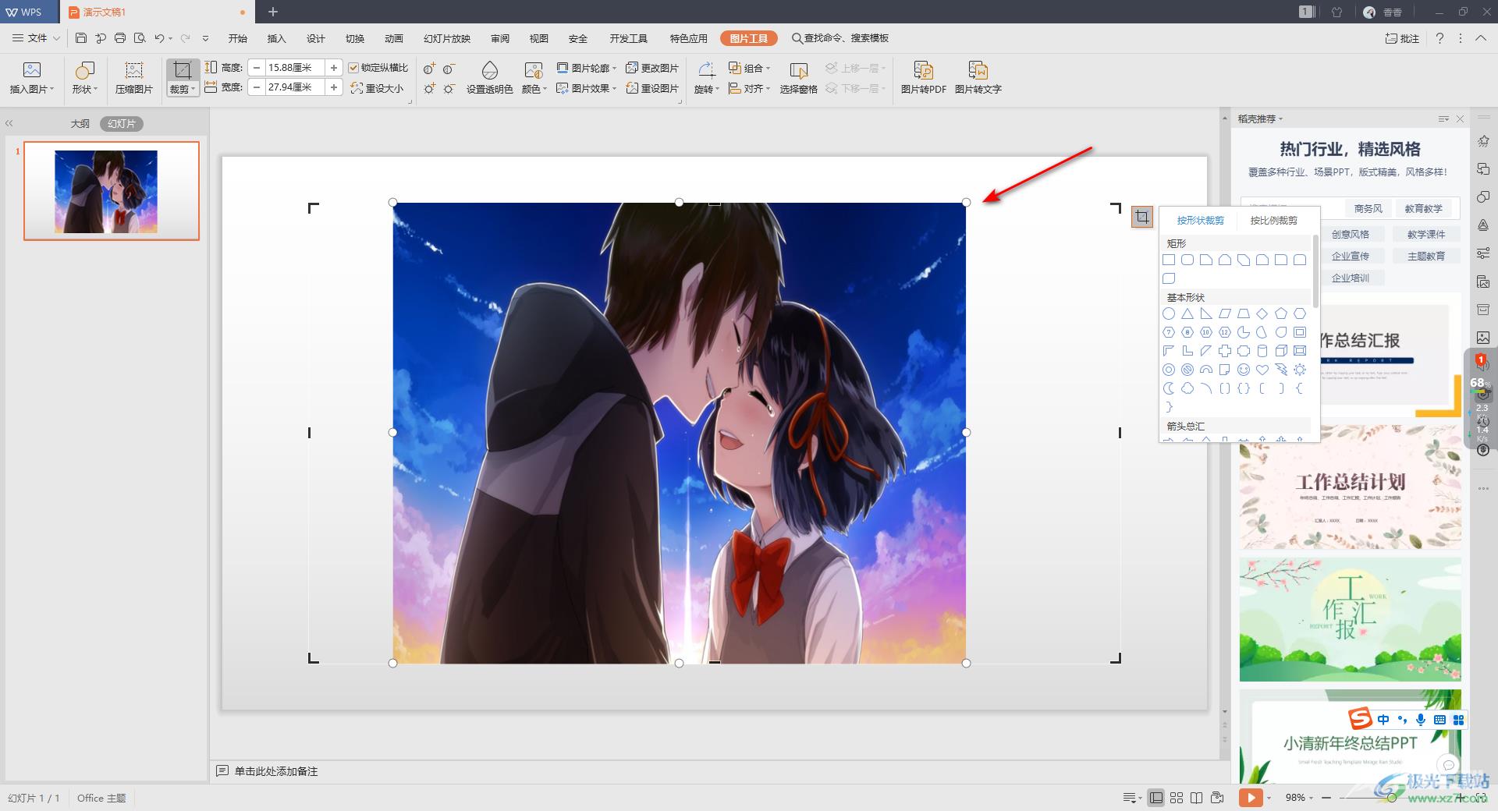Choose the triangle crop shape
1498x811 pixels.
1187,313
